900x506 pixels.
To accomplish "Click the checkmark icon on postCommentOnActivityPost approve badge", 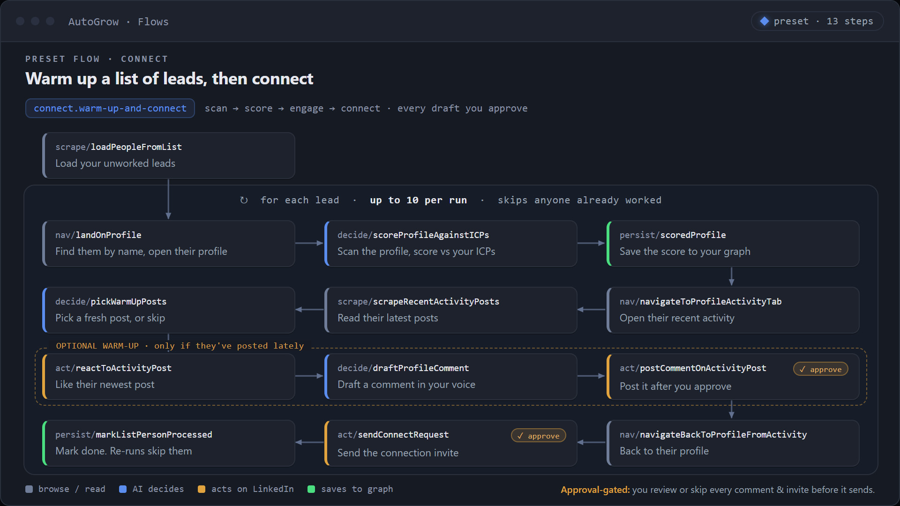I will click(x=802, y=369).
